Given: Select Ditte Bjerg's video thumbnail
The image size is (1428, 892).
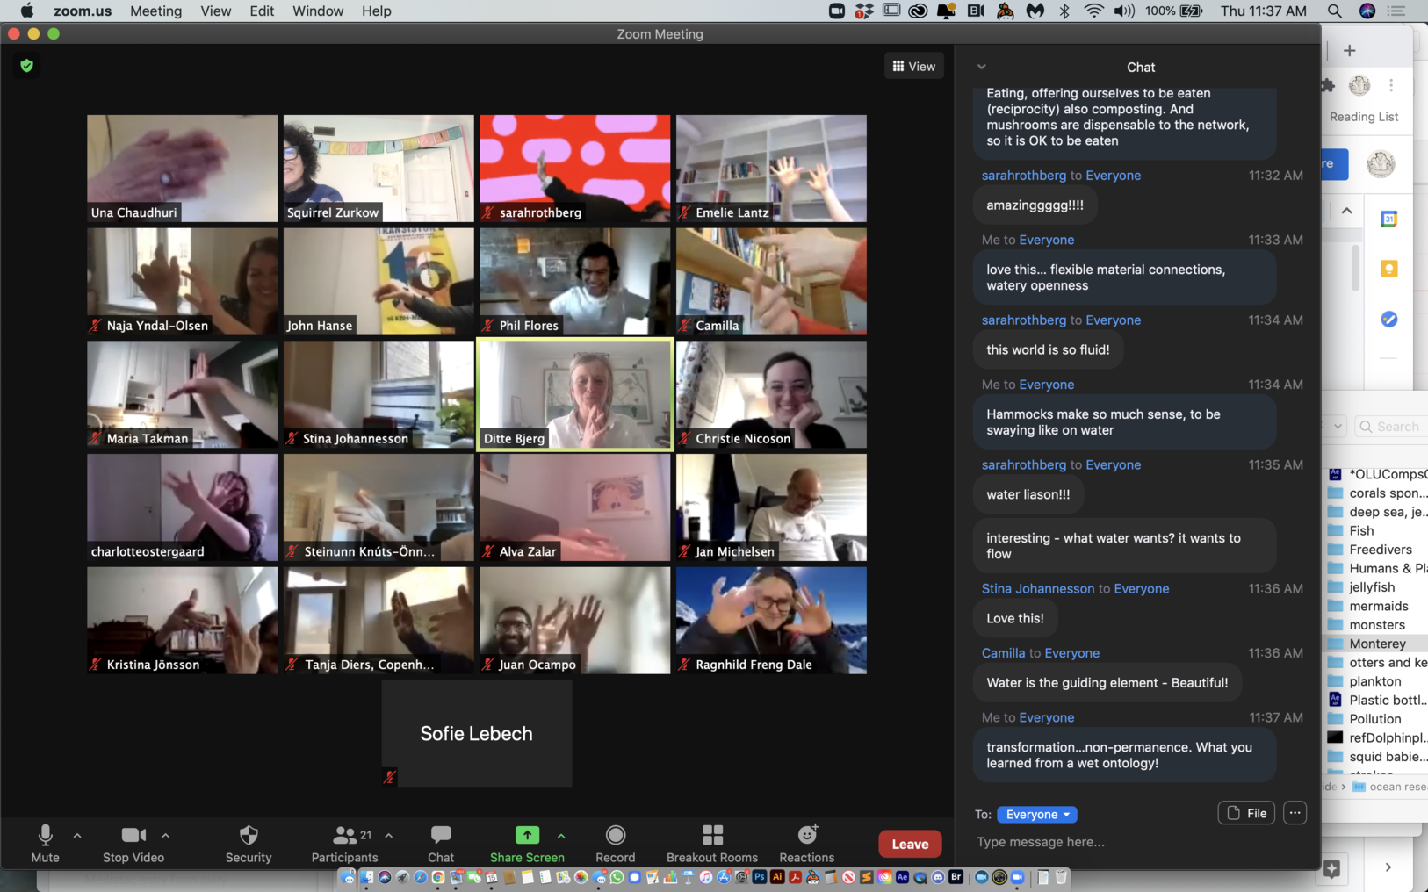Looking at the screenshot, I should (574, 394).
